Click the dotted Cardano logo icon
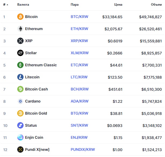Screen dimensions: 165x157 click(20, 101)
